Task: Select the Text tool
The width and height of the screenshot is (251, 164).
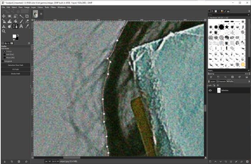Action: coord(21,26)
